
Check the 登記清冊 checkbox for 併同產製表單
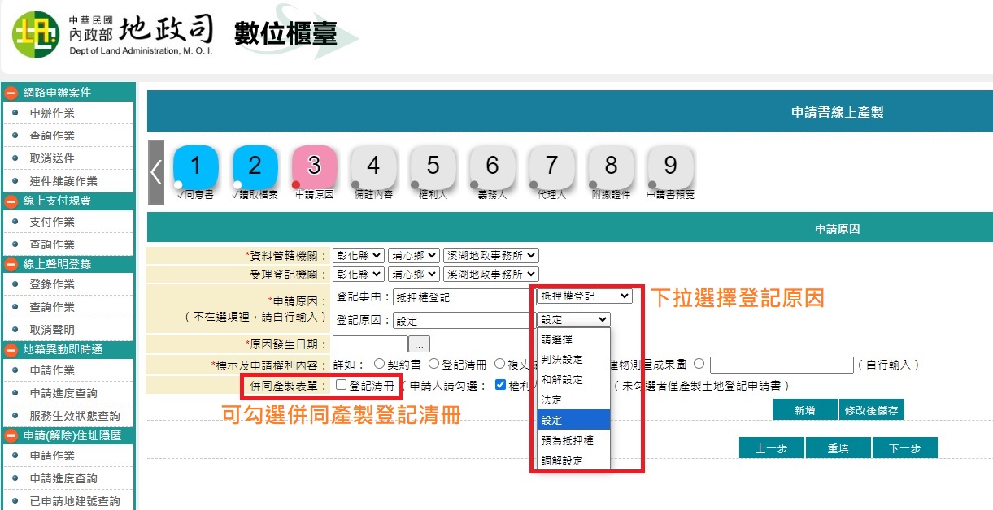pyautogui.click(x=341, y=385)
